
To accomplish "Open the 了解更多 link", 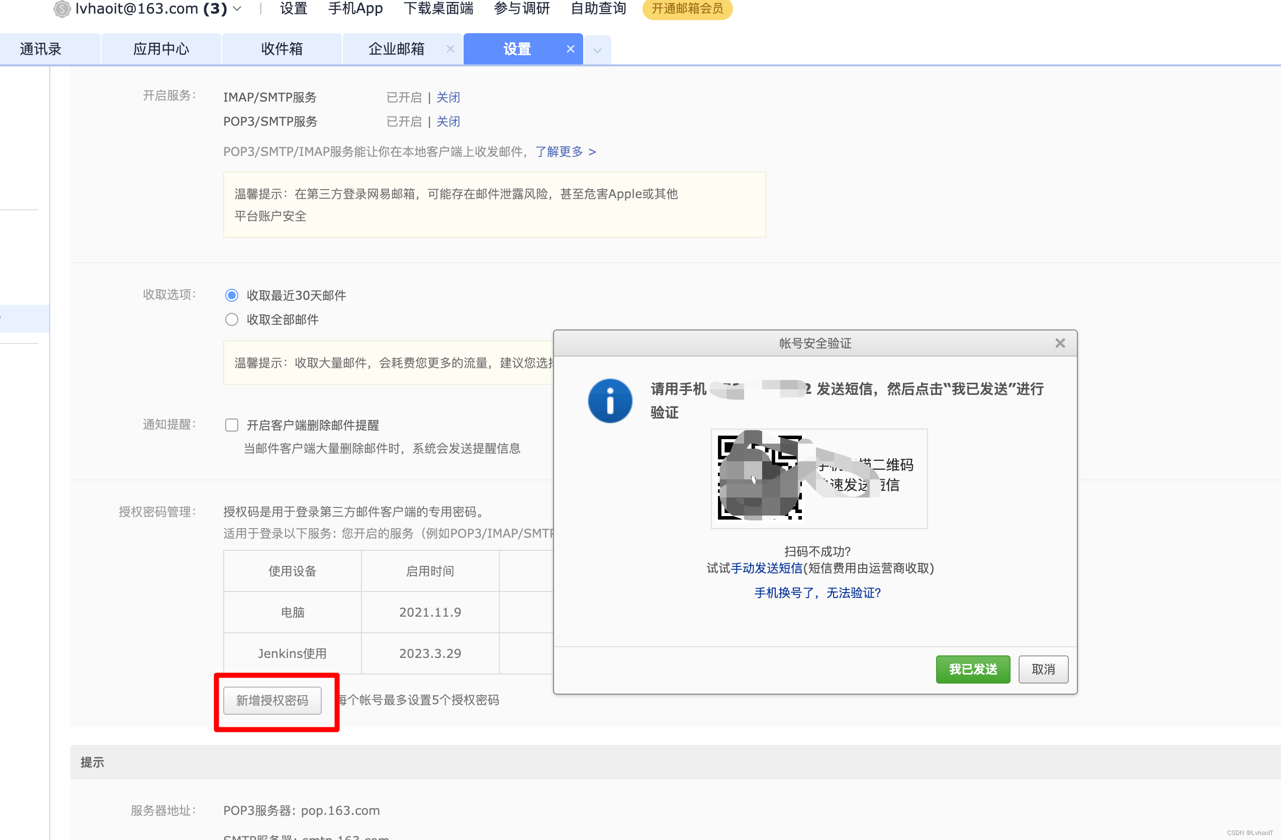I will click(x=565, y=152).
